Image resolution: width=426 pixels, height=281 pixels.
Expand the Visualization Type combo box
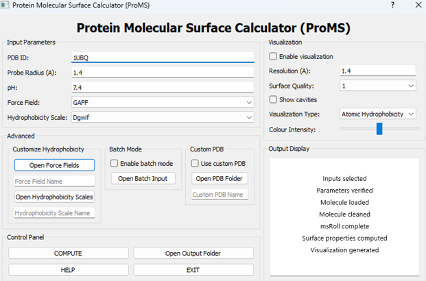pos(378,114)
